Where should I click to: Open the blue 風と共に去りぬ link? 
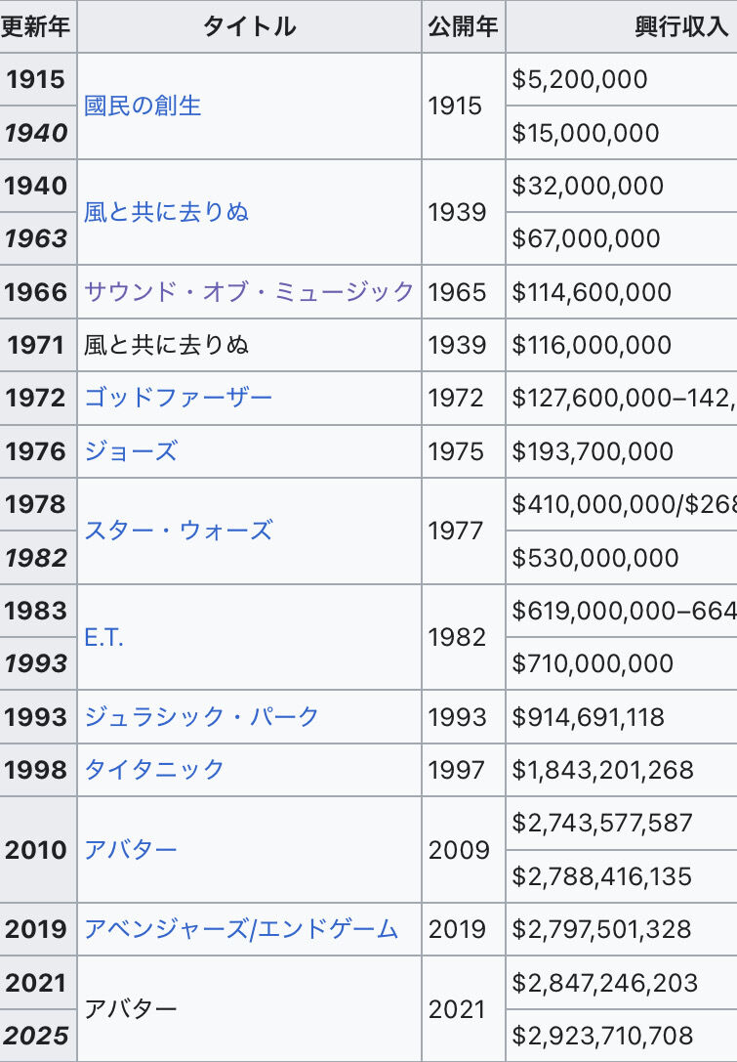pyautogui.click(x=166, y=212)
